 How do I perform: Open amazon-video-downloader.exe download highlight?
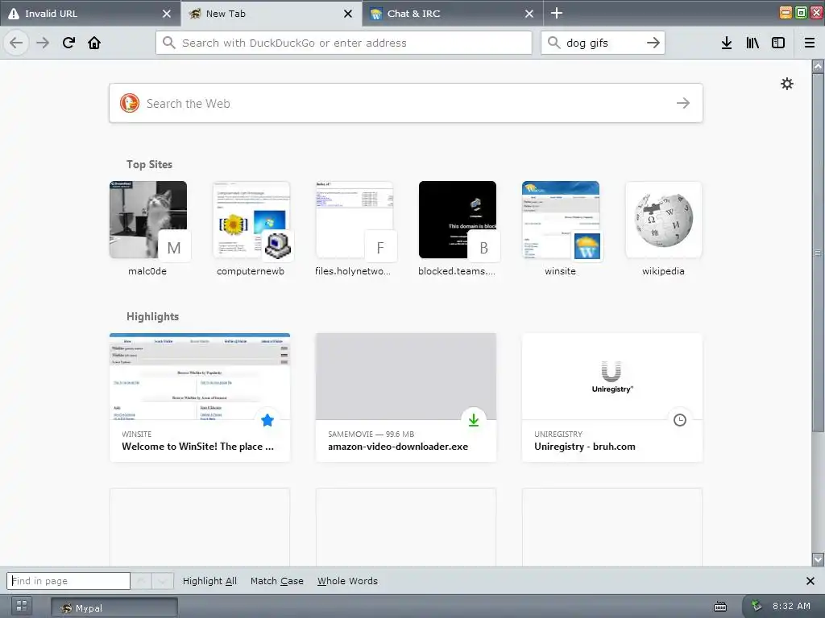pyautogui.click(x=406, y=398)
